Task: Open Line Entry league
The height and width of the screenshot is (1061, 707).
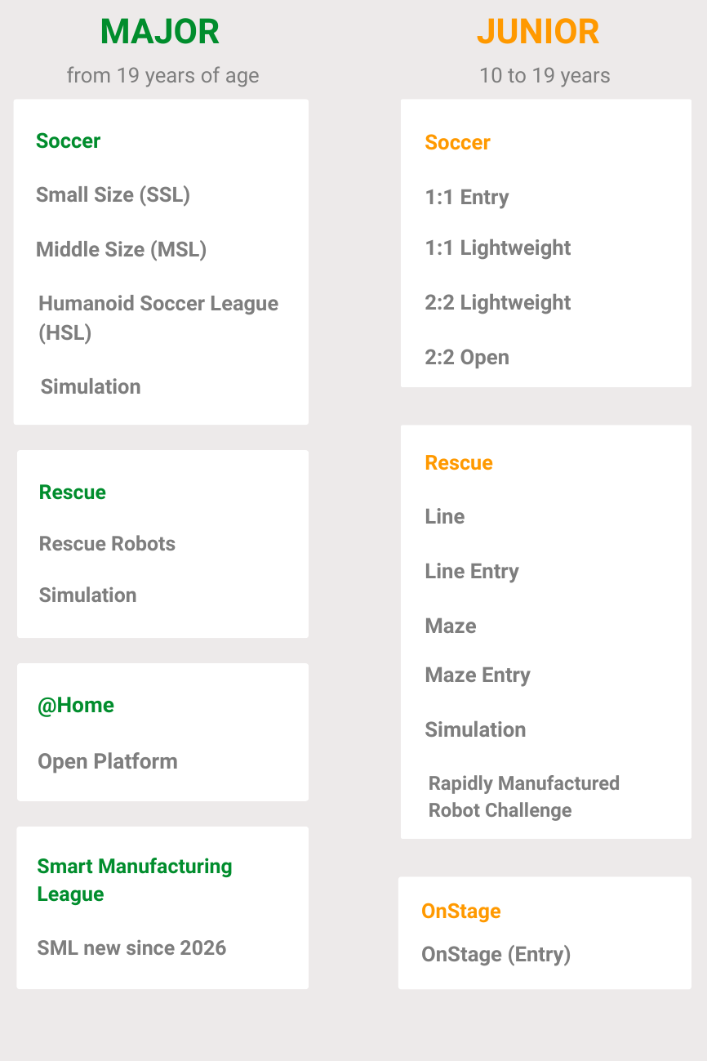Action: tap(472, 572)
